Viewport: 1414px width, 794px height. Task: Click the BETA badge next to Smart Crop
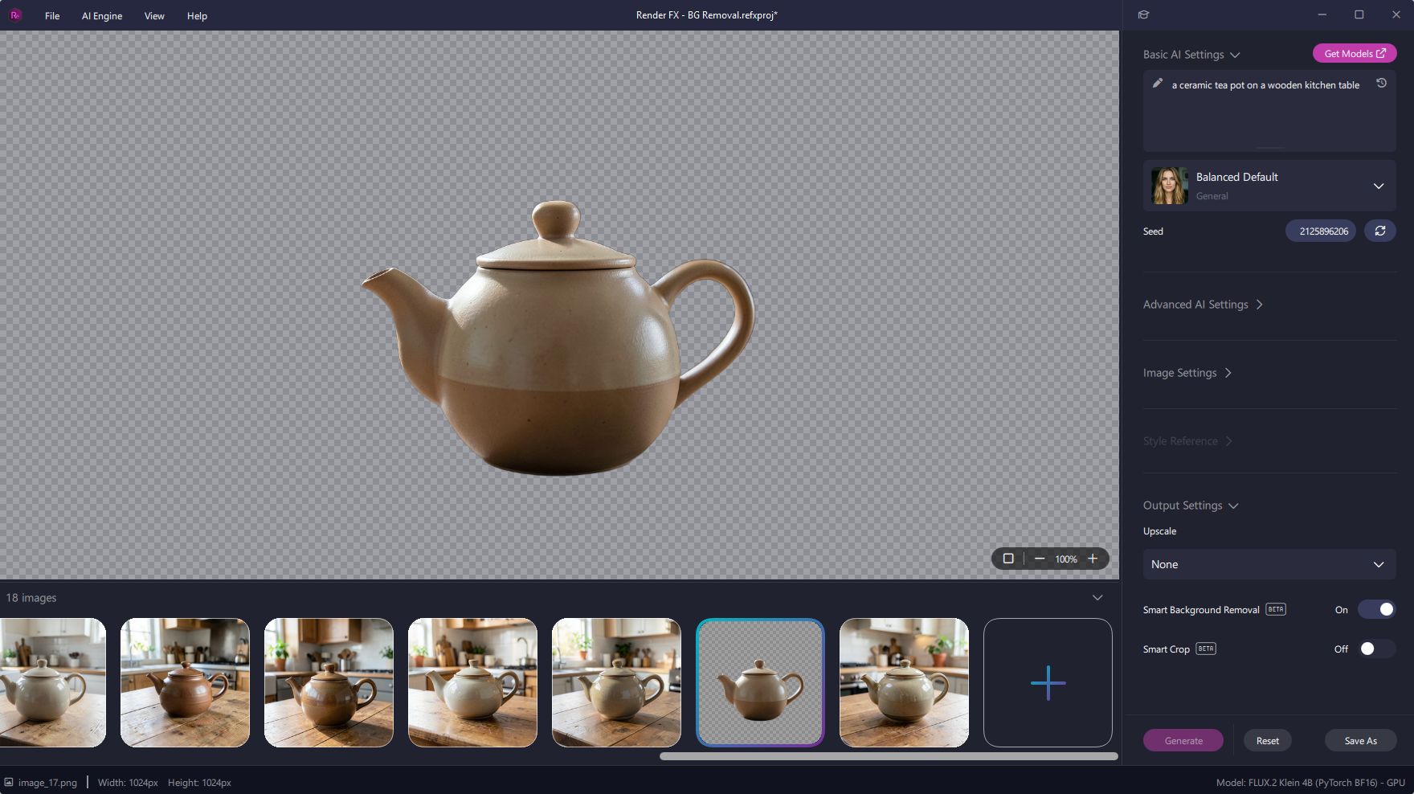[x=1206, y=649]
